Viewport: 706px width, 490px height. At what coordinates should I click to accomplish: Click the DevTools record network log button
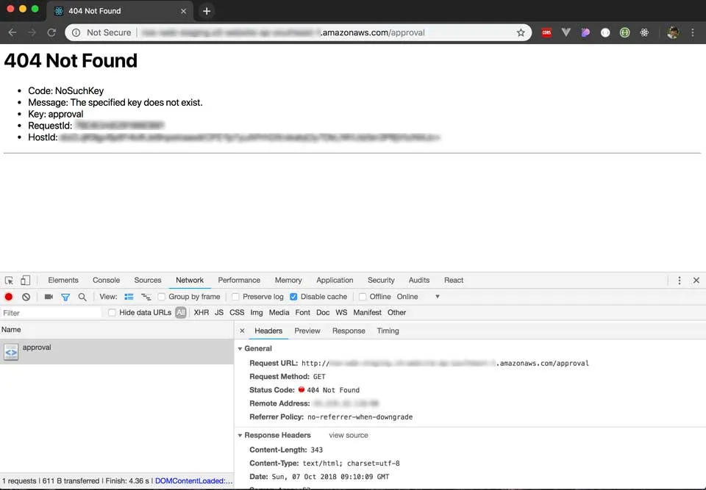click(x=9, y=297)
